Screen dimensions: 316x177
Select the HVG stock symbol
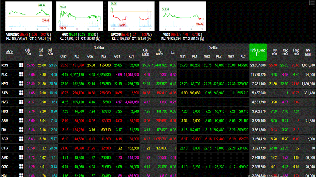click(x=5, y=102)
